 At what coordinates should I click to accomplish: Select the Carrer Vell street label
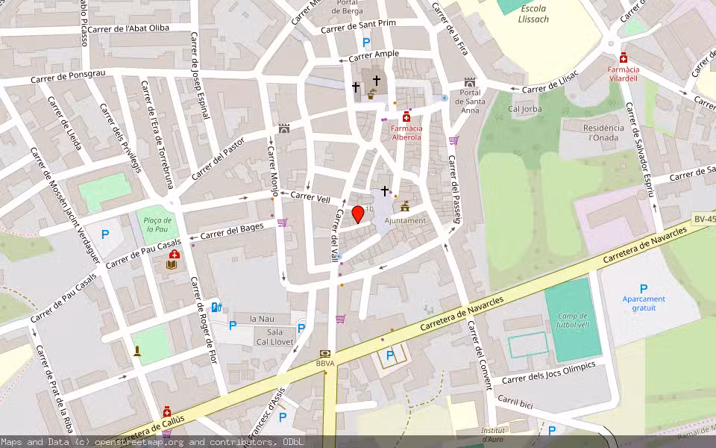point(310,196)
